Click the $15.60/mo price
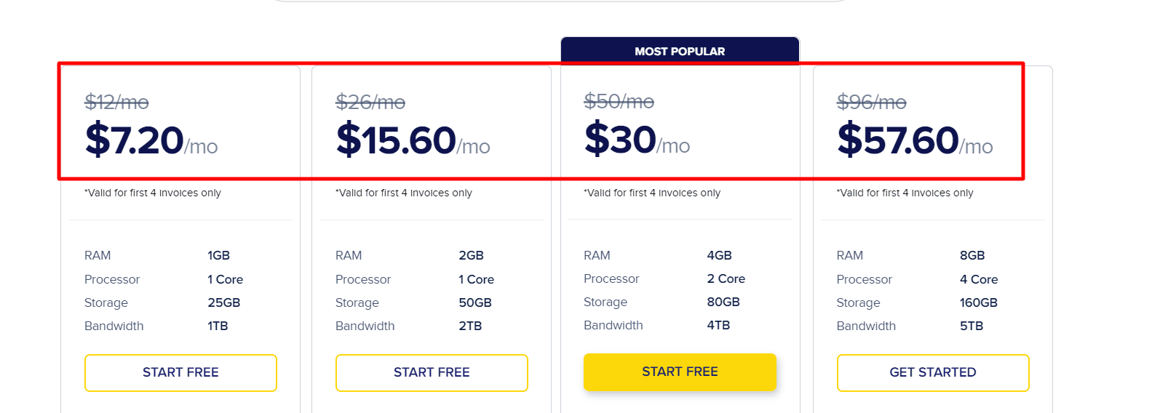The width and height of the screenshot is (1168, 413). point(413,140)
